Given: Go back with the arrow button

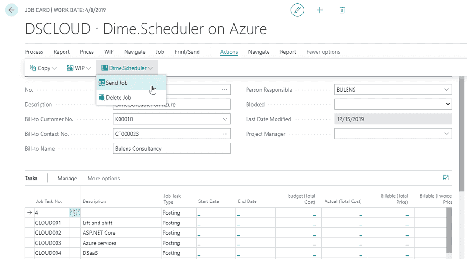Looking at the screenshot, I should click(12, 10).
